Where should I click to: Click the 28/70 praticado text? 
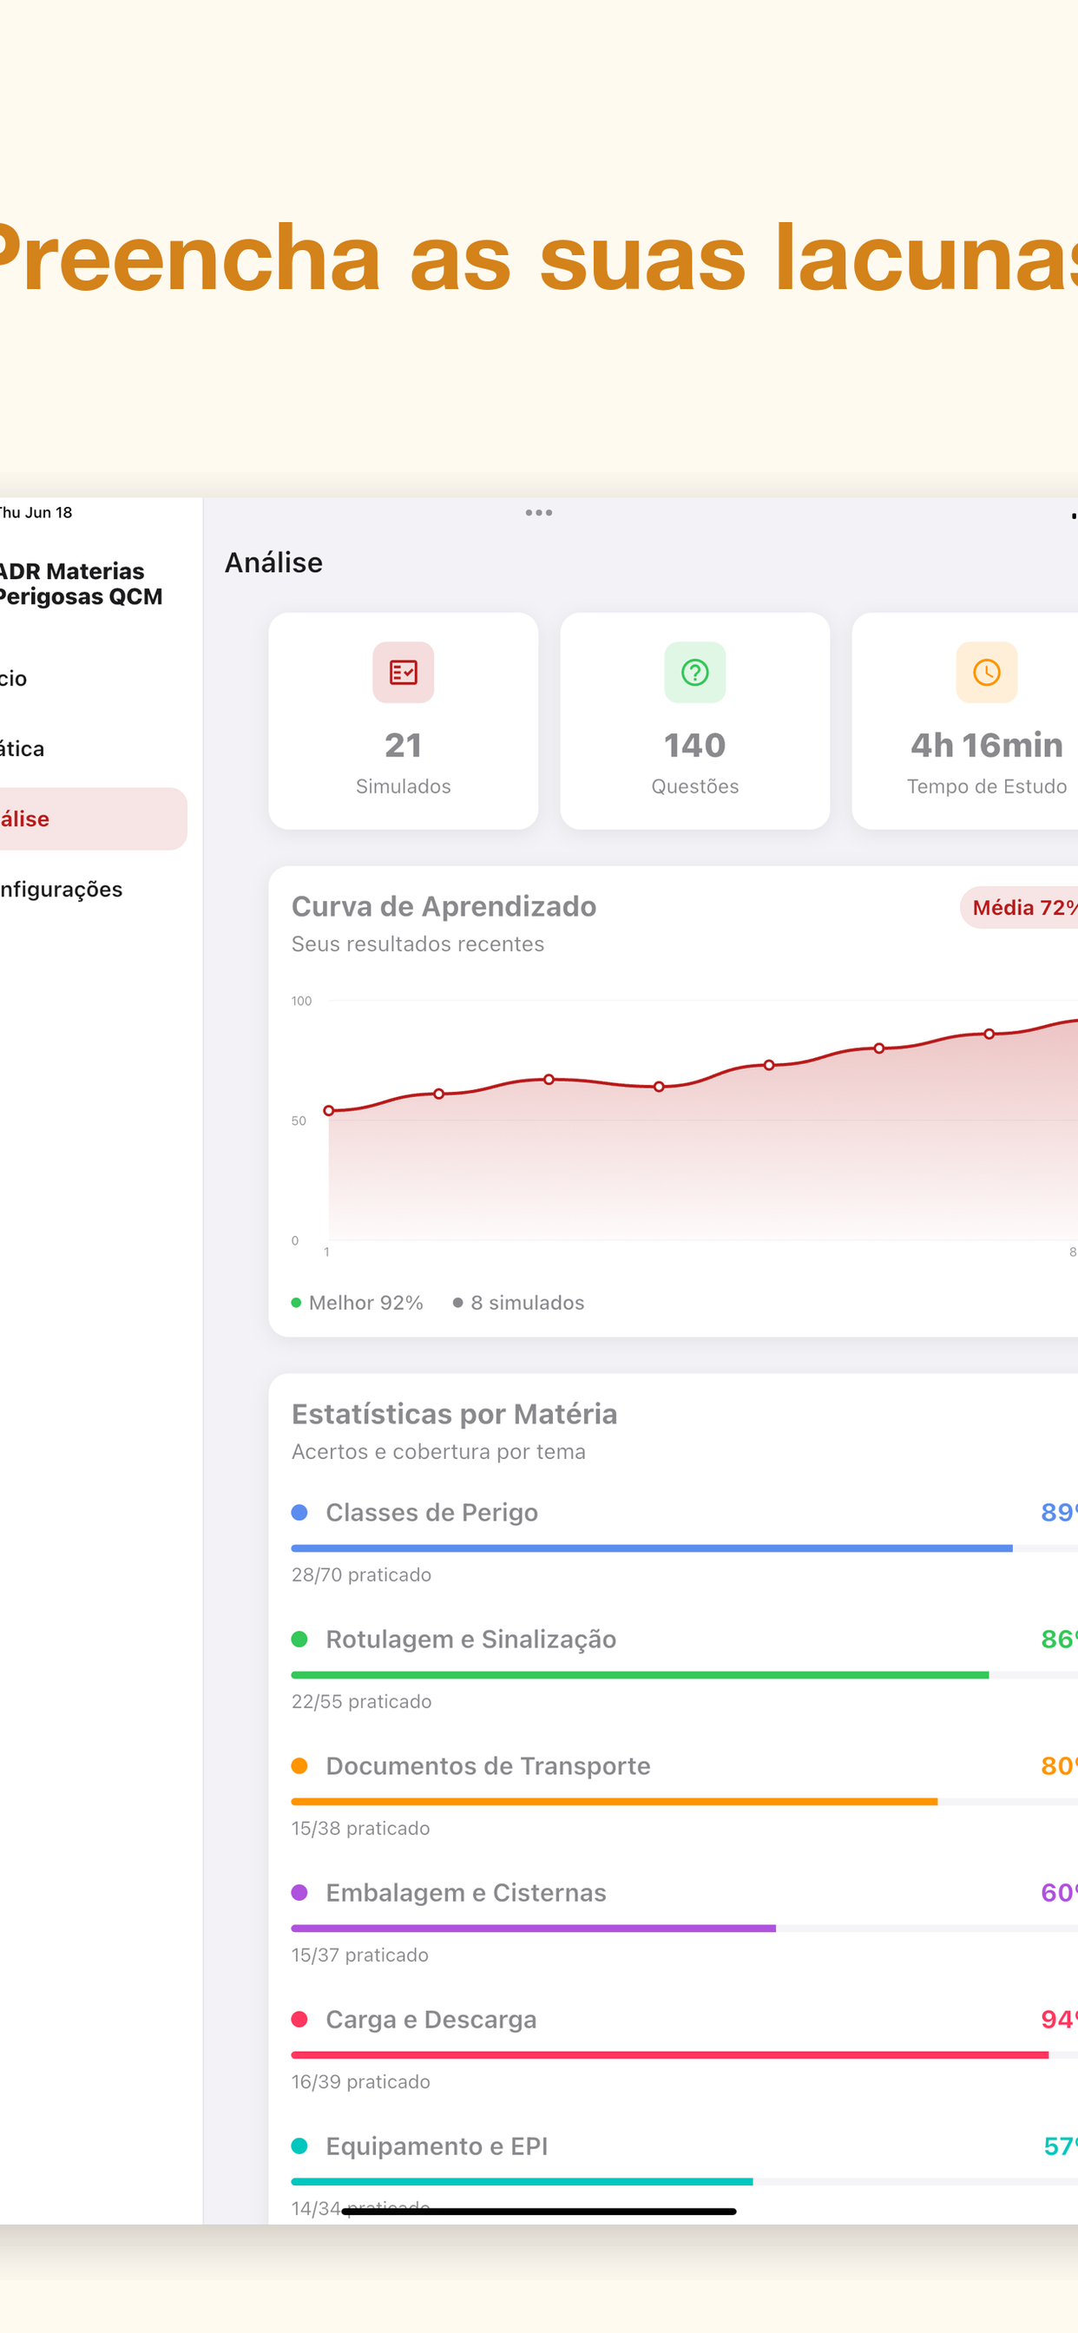[361, 1575]
